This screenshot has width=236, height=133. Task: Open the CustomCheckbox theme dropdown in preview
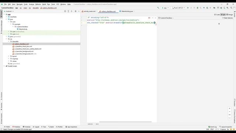click(166, 18)
